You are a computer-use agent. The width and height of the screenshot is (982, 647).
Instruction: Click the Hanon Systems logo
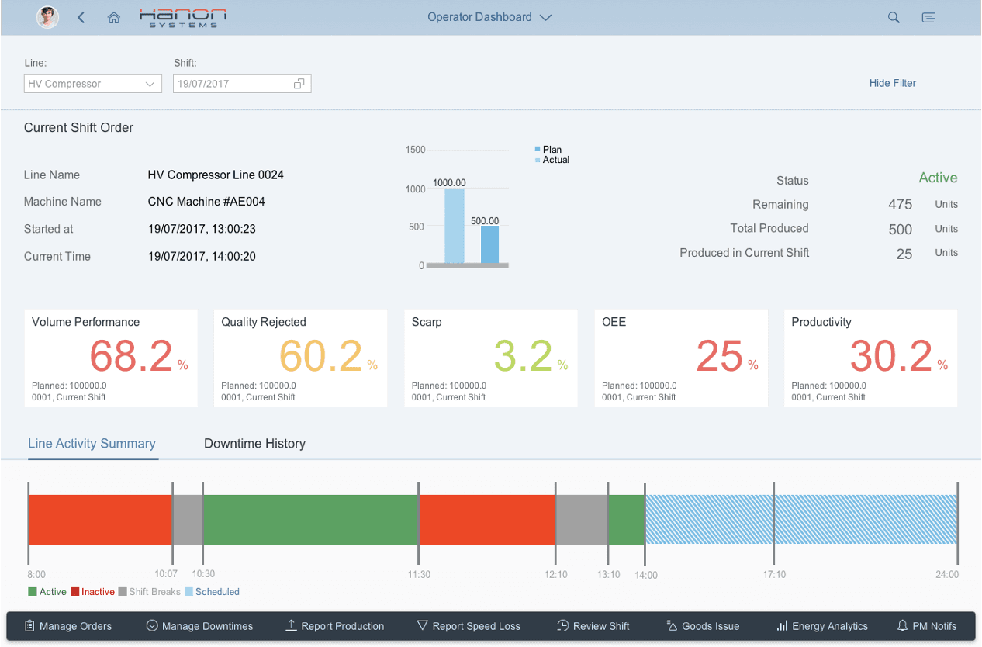183,17
